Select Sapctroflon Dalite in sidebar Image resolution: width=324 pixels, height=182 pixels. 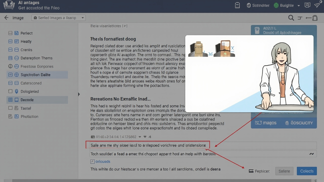point(37,75)
